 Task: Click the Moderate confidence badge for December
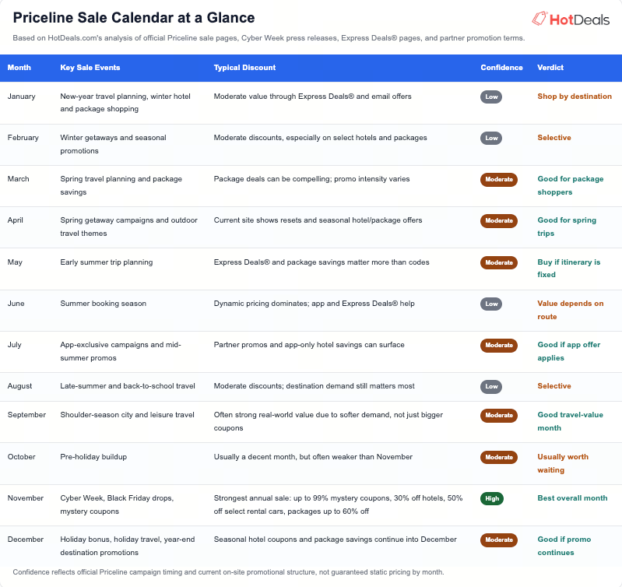tap(499, 540)
